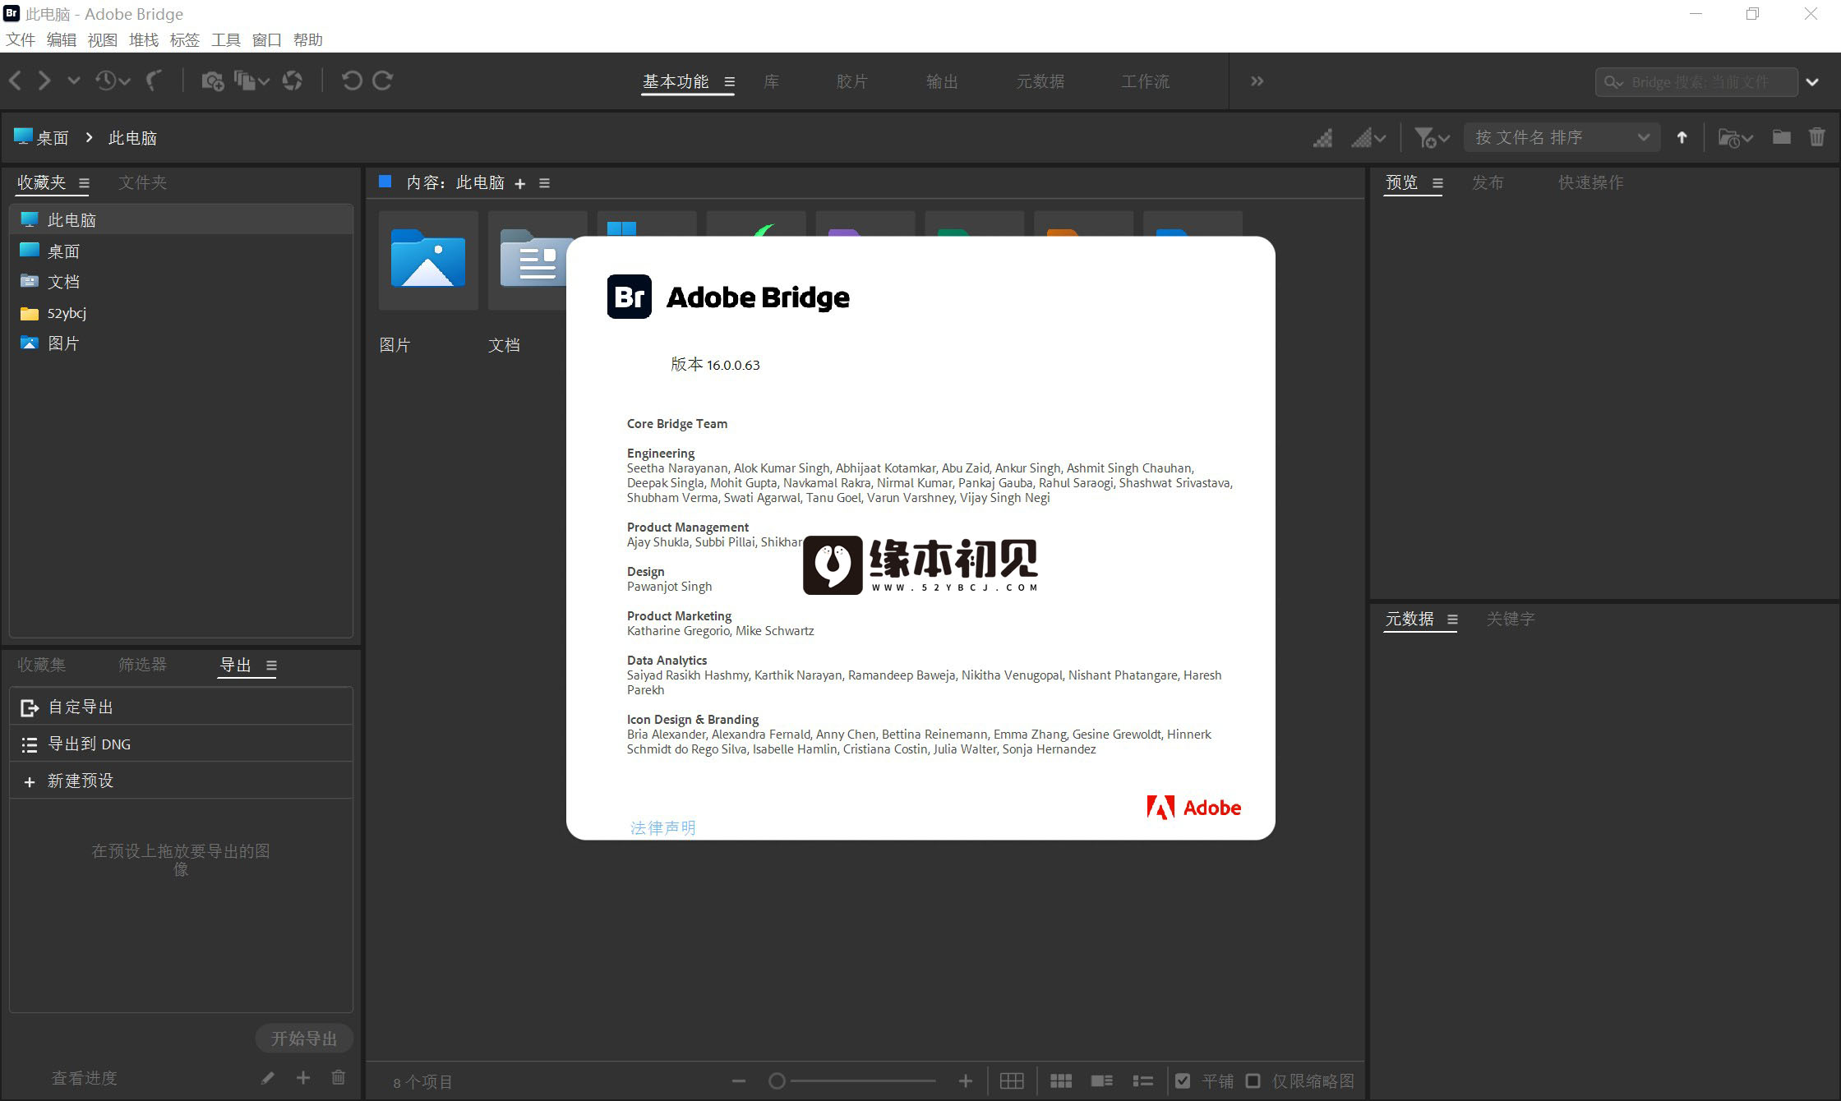Disable the 平铺 checkbox
This screenshot has width=1841, height=1101.
1183,1081
